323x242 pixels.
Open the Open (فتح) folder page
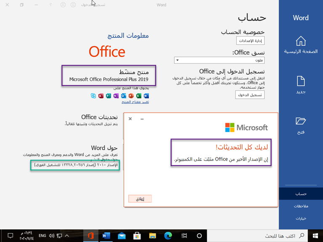tap(301, 126)
